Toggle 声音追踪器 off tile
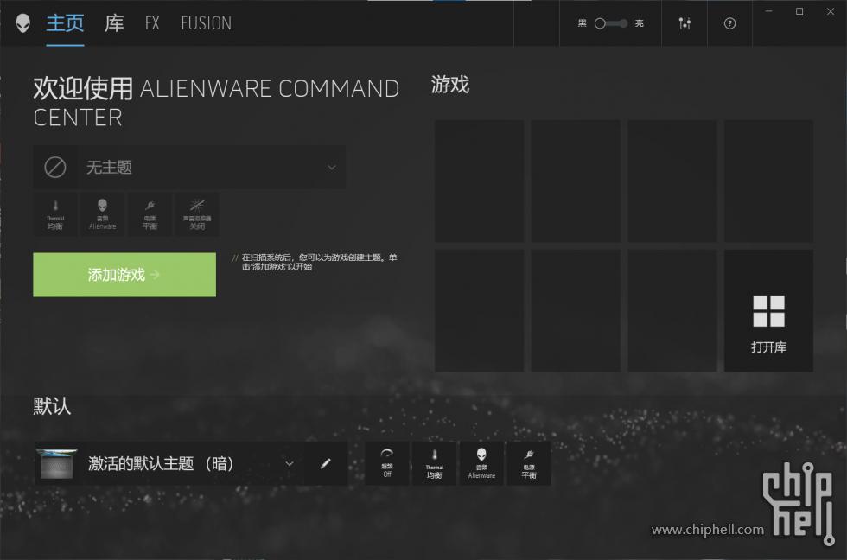The image size is (847, 560). pos(197,213)
